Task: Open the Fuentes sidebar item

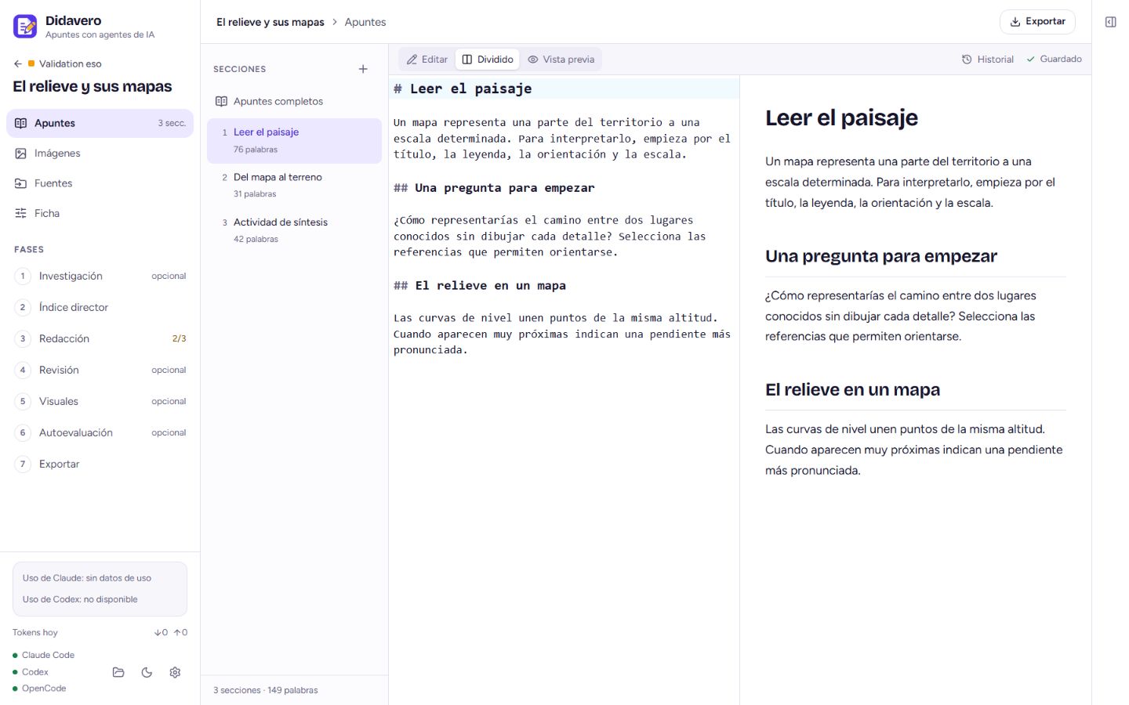Action: [x=100, y=183]
